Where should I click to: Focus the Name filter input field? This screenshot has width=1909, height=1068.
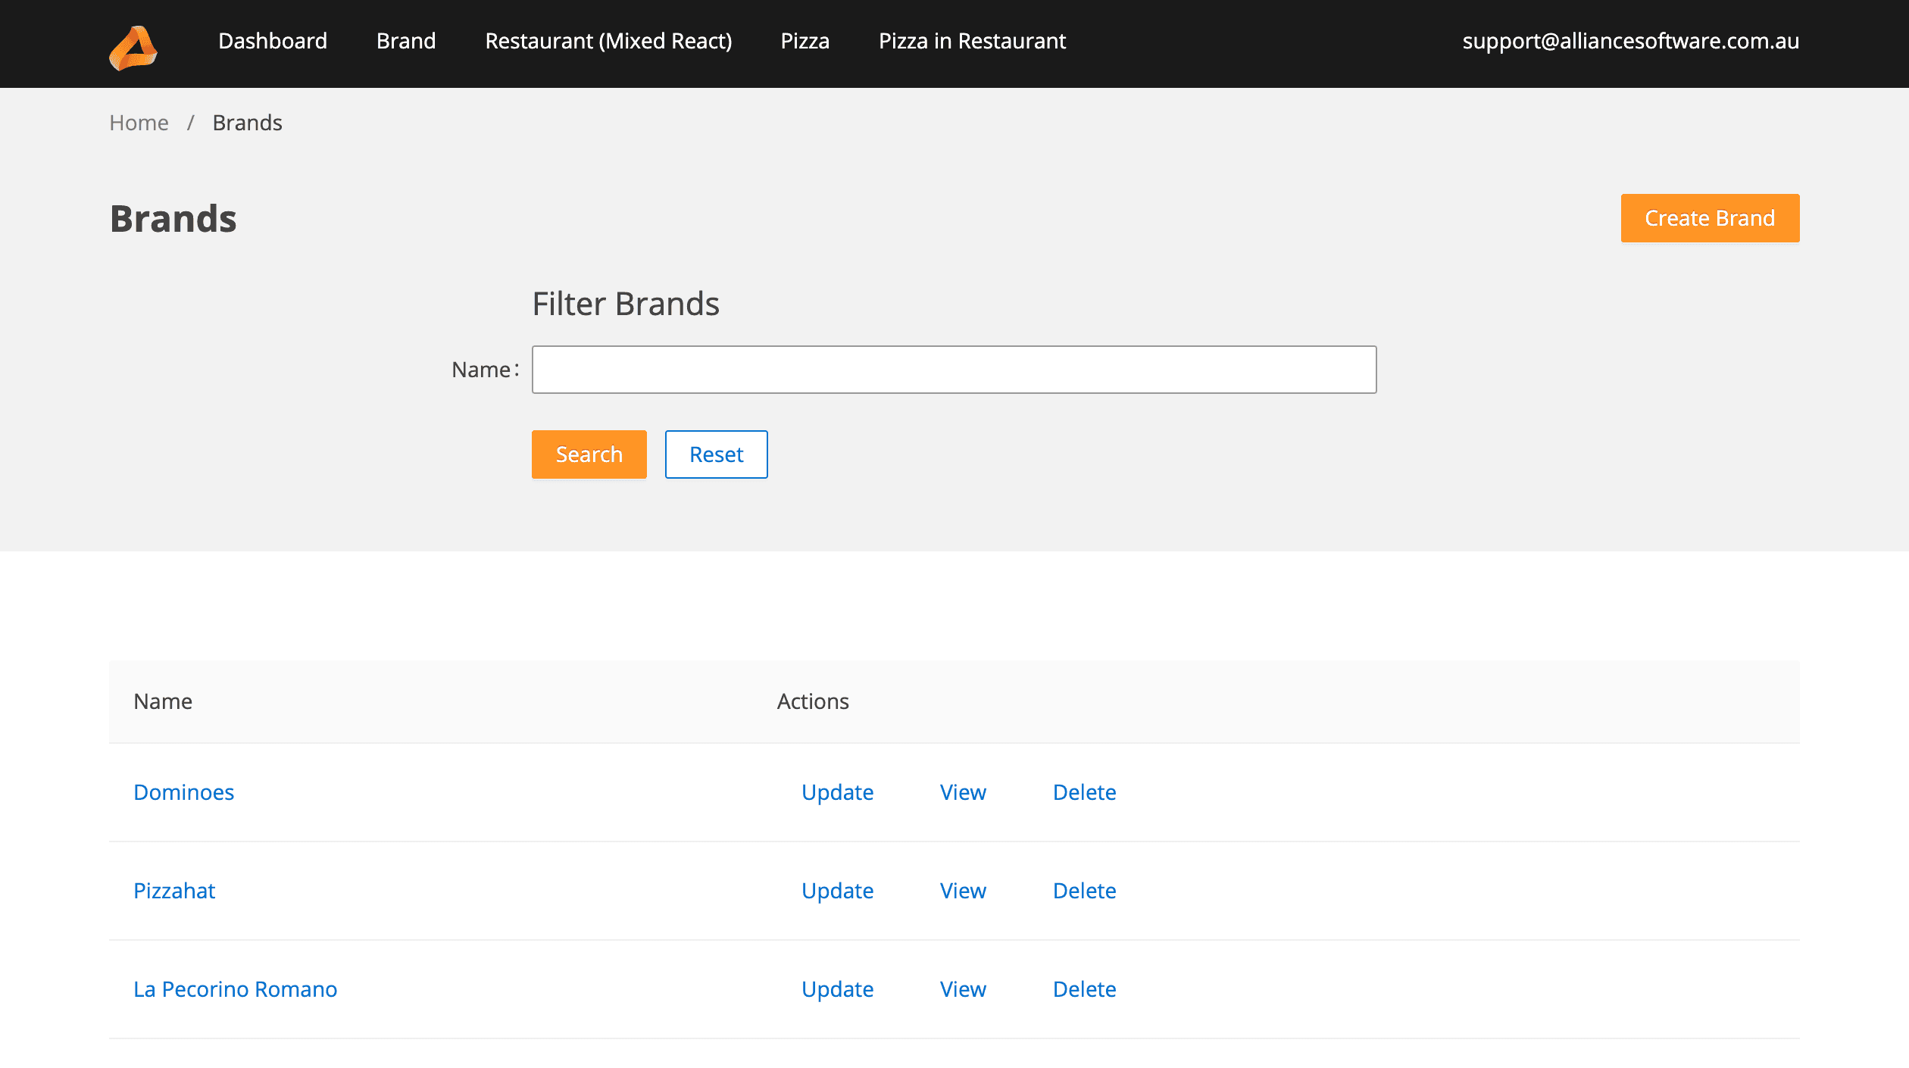point(954,370)
